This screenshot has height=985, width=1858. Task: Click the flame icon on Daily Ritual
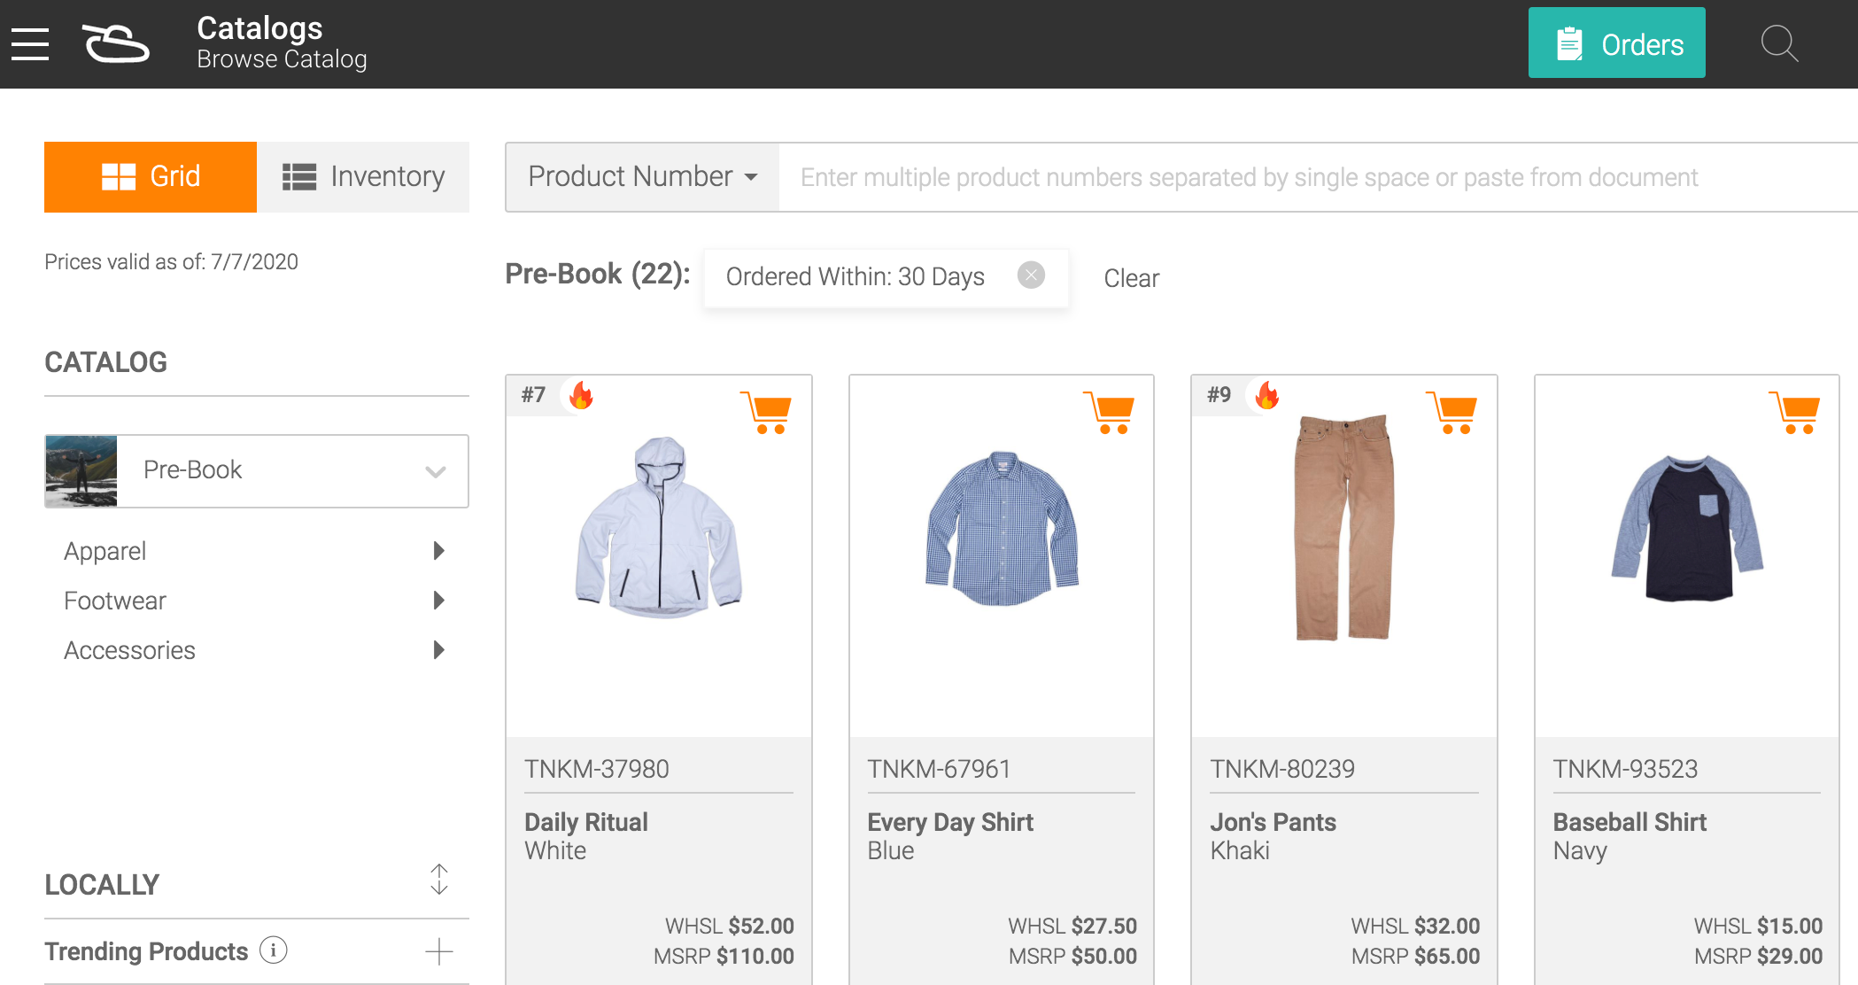(581, 395)
